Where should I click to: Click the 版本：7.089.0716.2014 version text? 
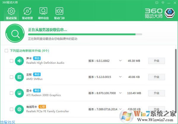click(103, 109)
